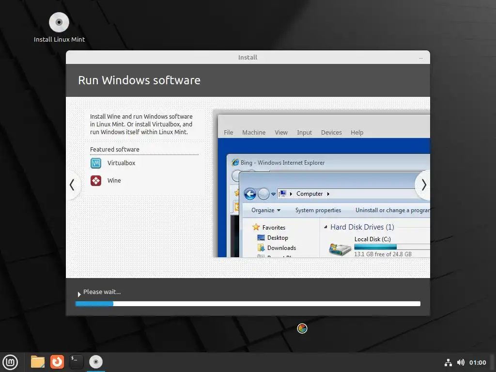Open the Linux Mint start menu
496x372 pixels.
[10, 362]
